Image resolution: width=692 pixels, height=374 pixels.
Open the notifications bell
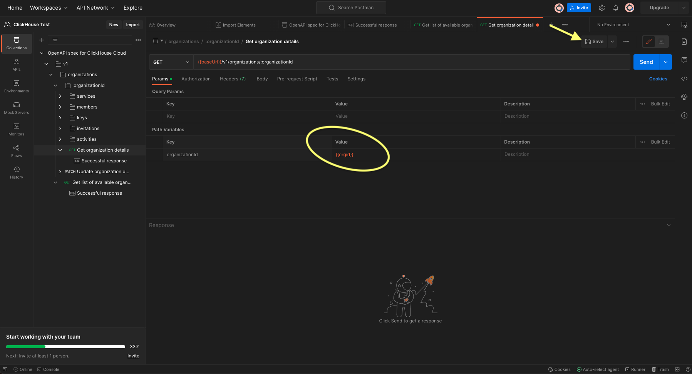point(616,8)
